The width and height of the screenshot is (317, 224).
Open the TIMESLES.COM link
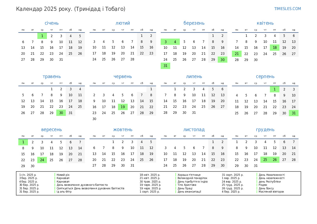coord(287,9)
